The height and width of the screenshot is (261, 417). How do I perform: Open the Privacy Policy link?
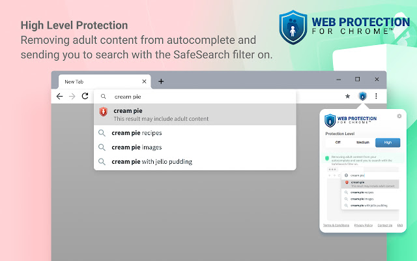364,225
